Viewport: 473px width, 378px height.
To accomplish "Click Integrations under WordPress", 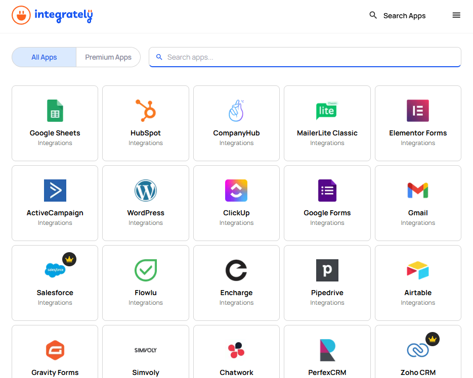I will (x=146, y=223).
